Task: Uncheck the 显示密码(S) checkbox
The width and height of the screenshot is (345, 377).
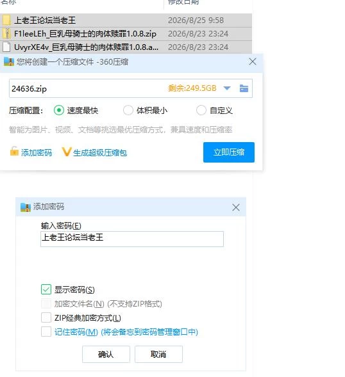Action: click(46, 289)
